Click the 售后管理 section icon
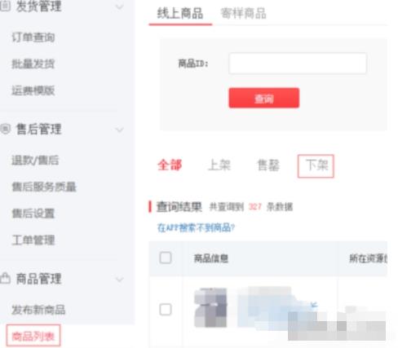The height and width of the screenshot is (348, 398). [5, 129]
